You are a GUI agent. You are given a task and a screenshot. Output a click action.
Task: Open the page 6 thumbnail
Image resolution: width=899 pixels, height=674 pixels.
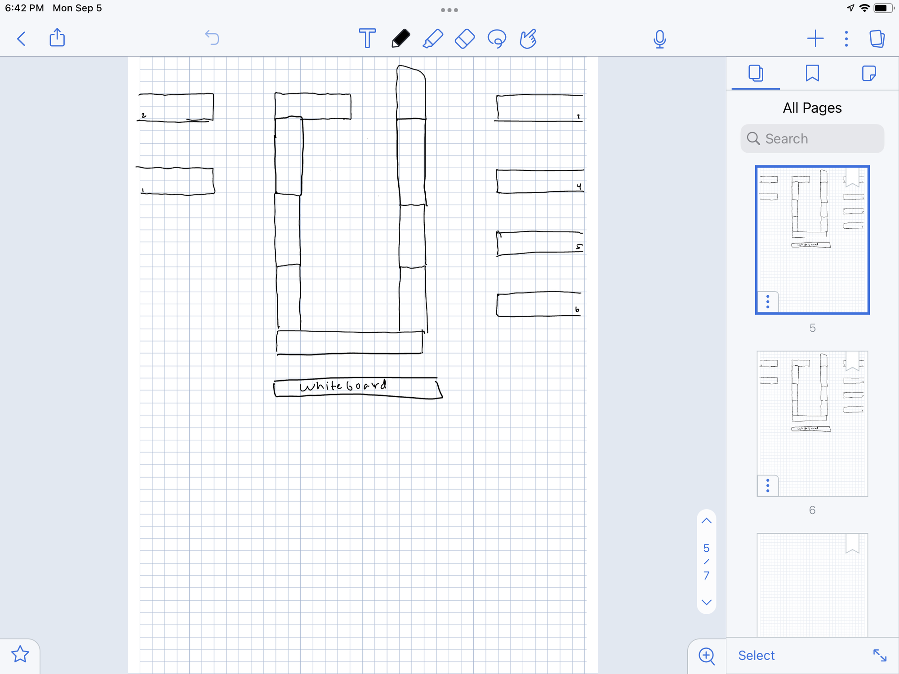812,423
